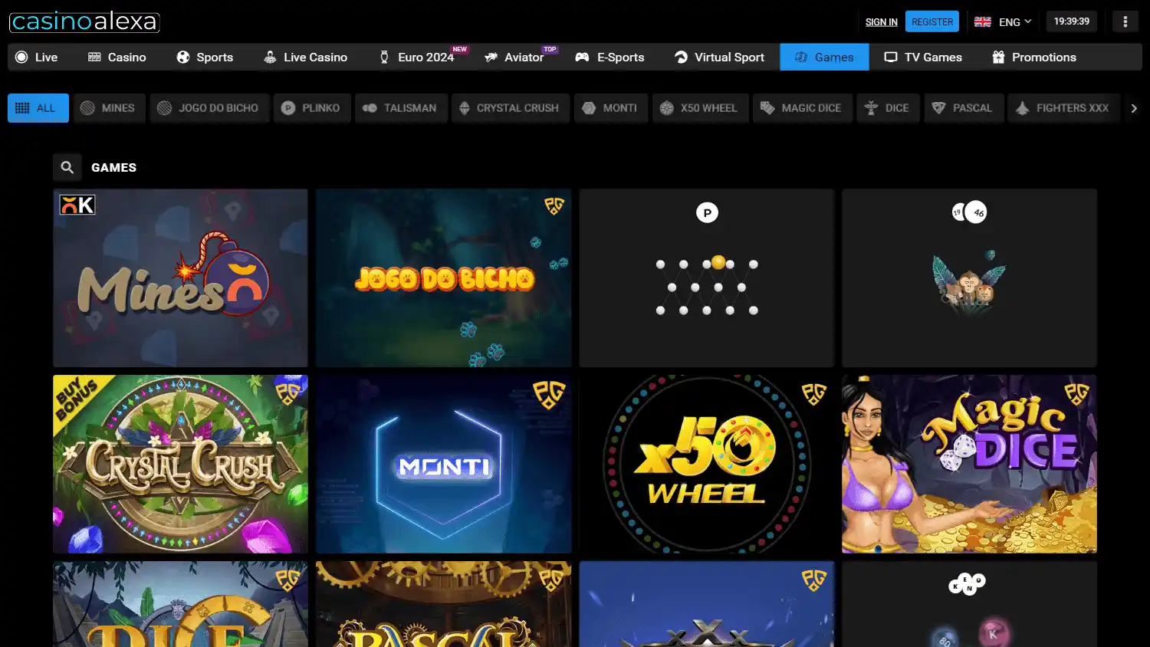Go to E-Sports

(610, 57)
